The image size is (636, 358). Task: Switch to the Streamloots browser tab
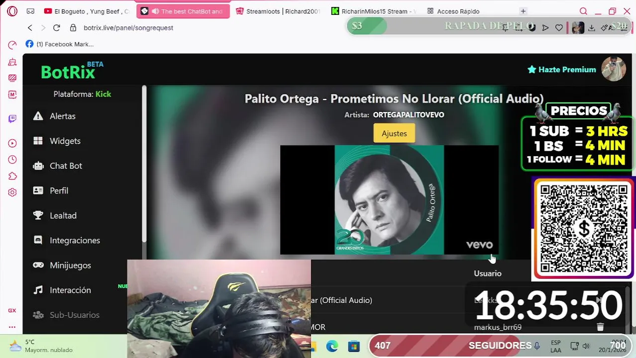tap(278, 11)
